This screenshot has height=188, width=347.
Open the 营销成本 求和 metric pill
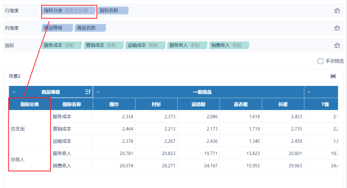tap(103, 45)
